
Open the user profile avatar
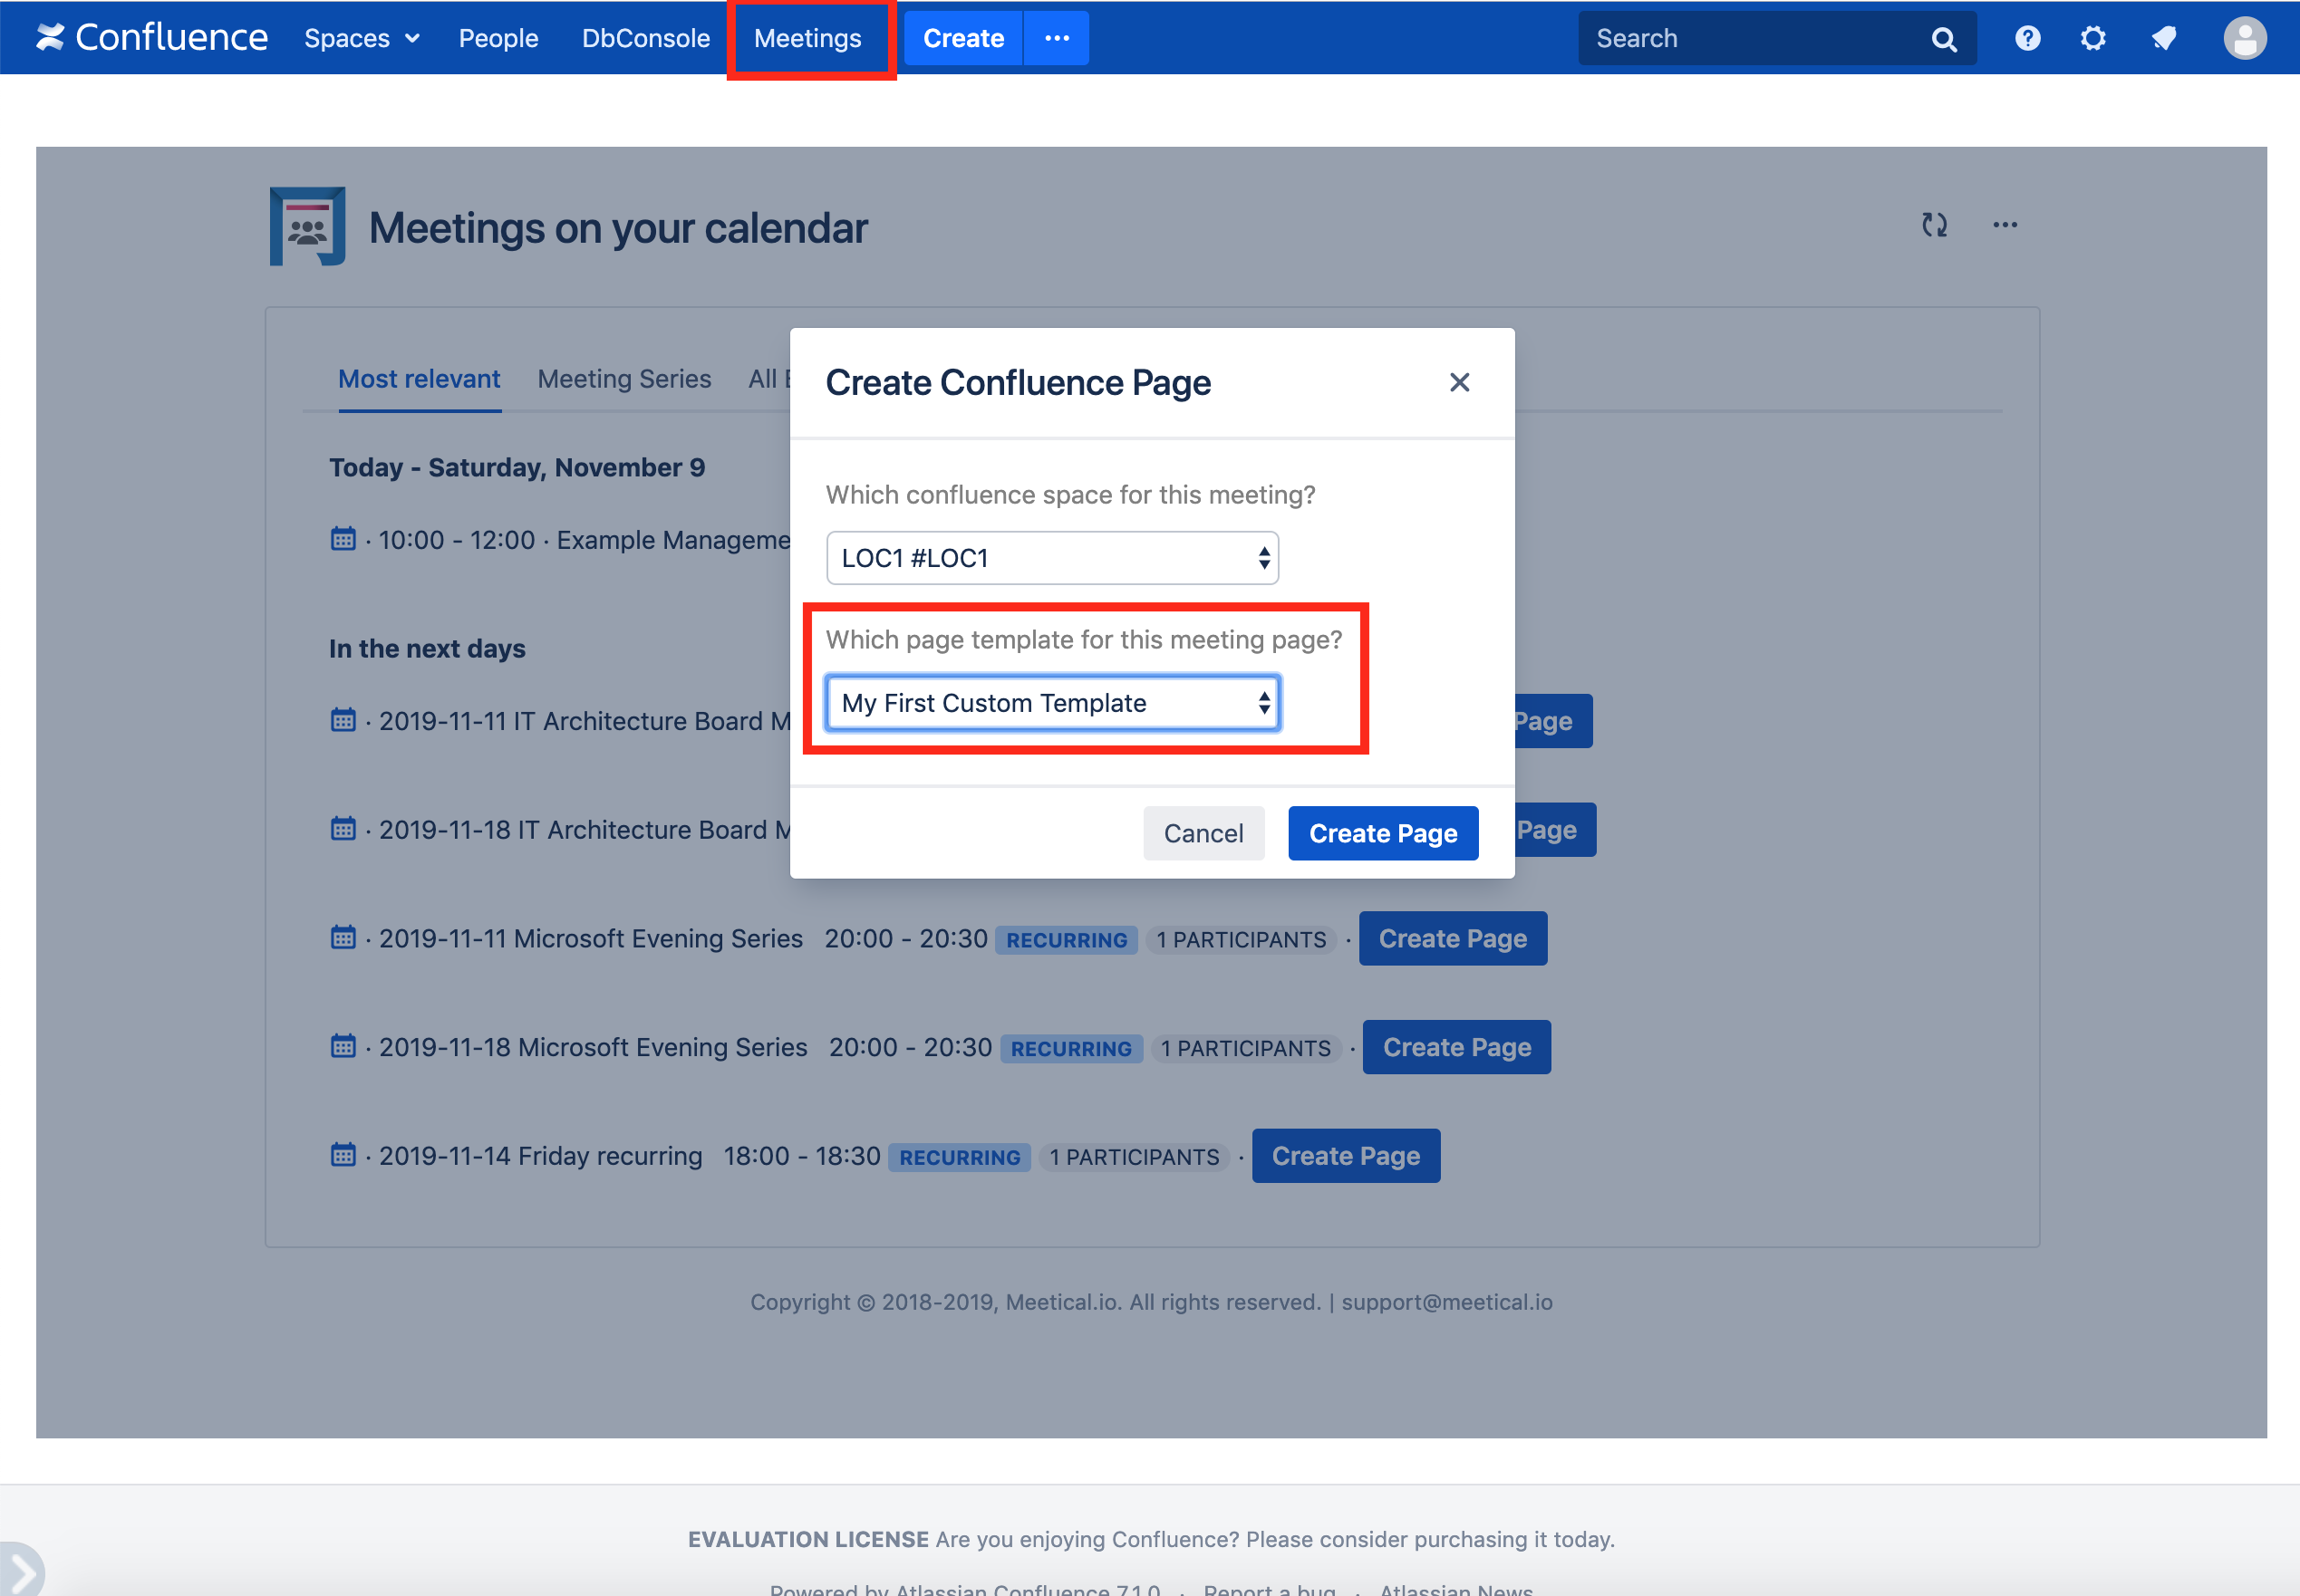[2245, 38]
